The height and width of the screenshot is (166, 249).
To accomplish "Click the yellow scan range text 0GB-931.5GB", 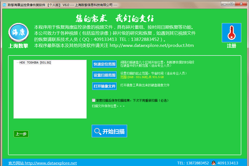I will [142, 77].
